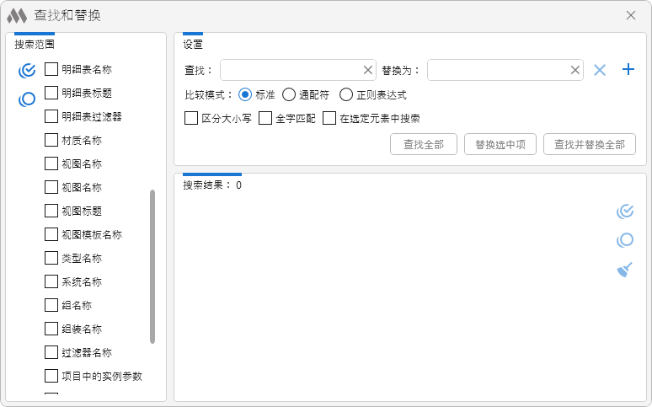This screenshot has height=407, width=652.
Task: Click the search scope list scrollbar
Action: (x=152, y=265)
